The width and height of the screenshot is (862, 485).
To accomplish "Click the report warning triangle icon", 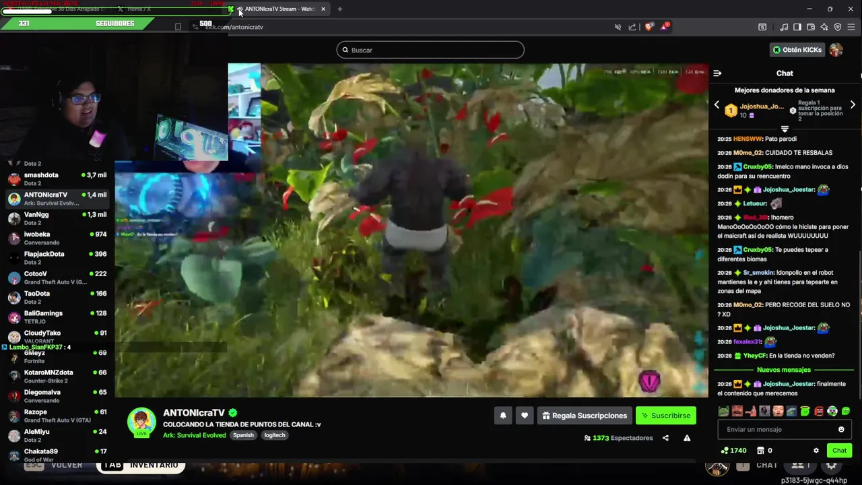I will (x=687, y=438).
